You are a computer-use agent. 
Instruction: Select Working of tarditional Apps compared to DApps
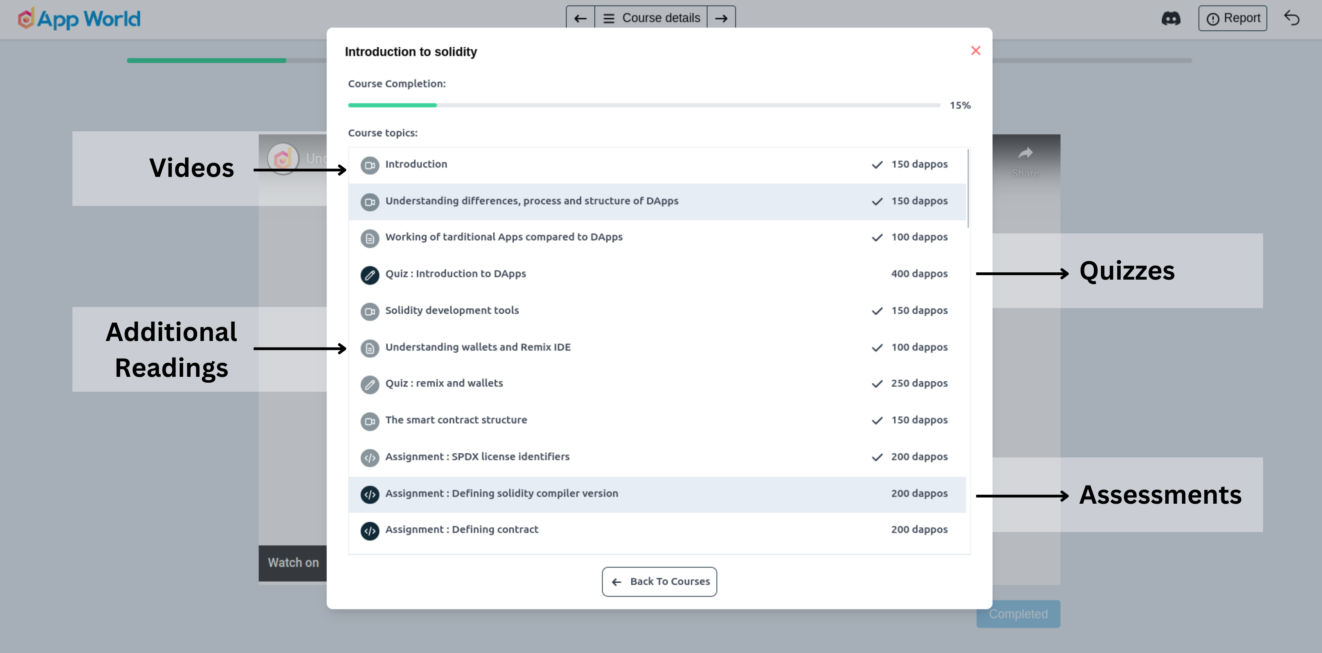[657, 238]
